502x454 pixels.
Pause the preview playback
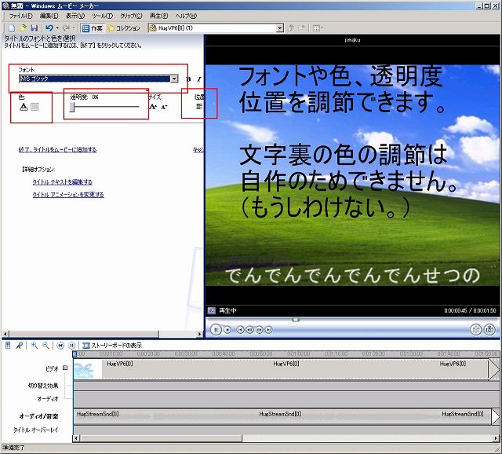(216, 330)
